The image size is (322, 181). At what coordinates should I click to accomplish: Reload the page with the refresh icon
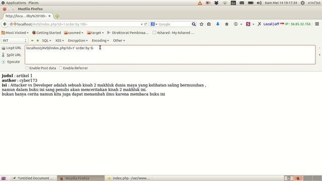(x=145, y=24)
